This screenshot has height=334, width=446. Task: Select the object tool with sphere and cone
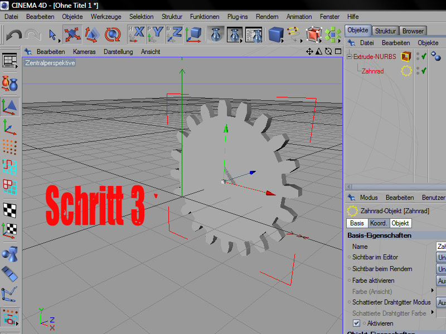coord(9,253)
